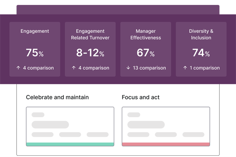Click the Focus and act heading
236x157 pixels.
[141, 97]
